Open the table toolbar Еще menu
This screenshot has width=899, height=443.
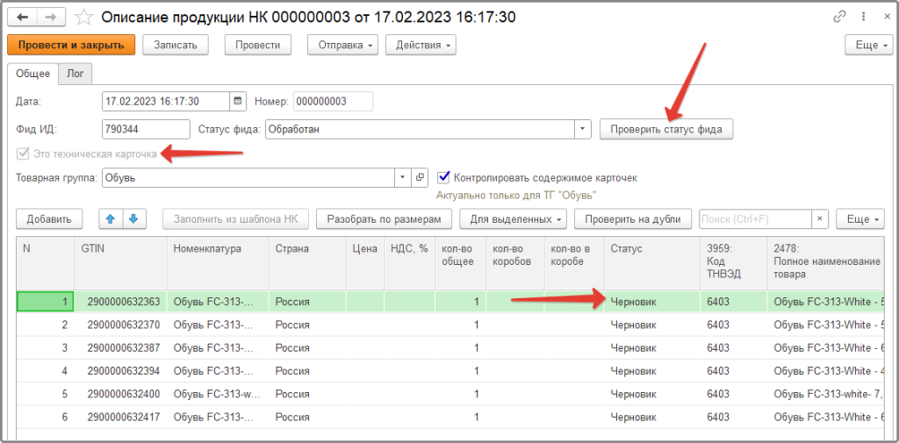coord(860,218)
